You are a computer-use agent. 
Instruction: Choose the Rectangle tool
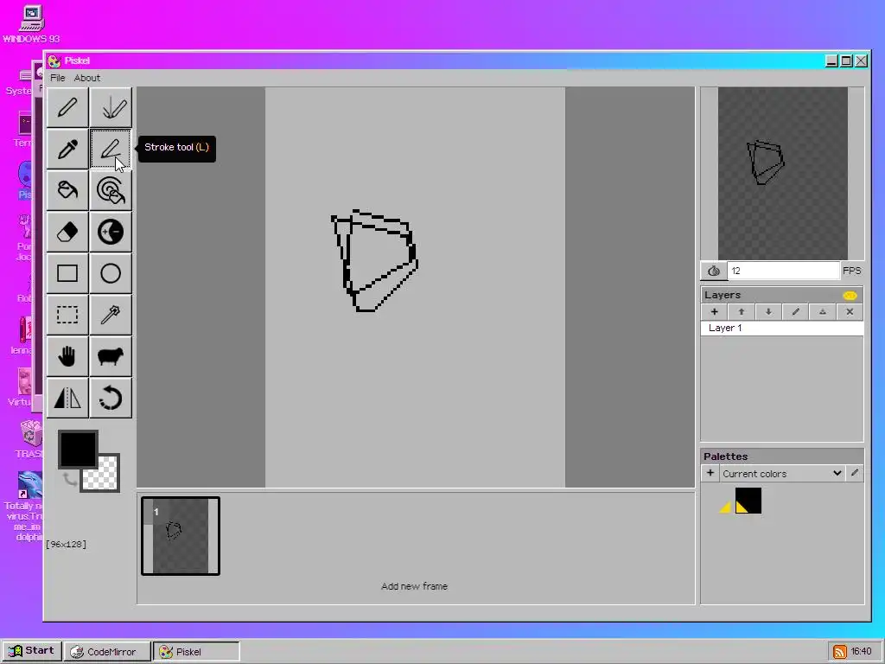coord(67,273)
